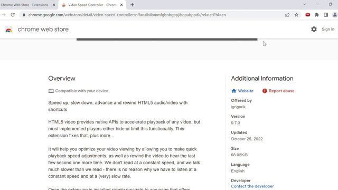Viewport: 338px width, 190px height.
Task: Select the language value English
Action: (x=238, y=171)
